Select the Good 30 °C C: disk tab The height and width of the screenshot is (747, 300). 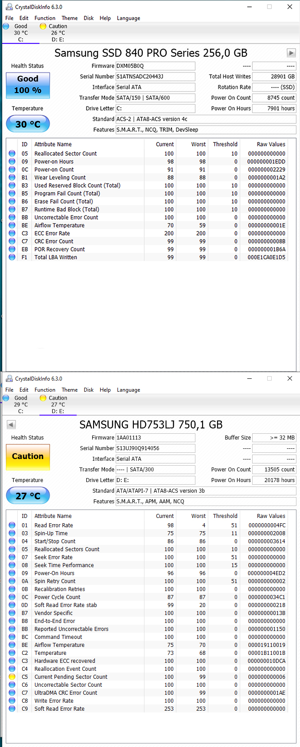(20, 33)
